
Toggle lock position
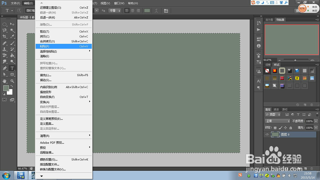tap(285, 128)
